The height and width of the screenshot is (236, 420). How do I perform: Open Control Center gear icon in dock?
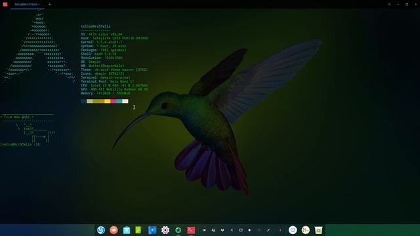click(x=165, y=230)
